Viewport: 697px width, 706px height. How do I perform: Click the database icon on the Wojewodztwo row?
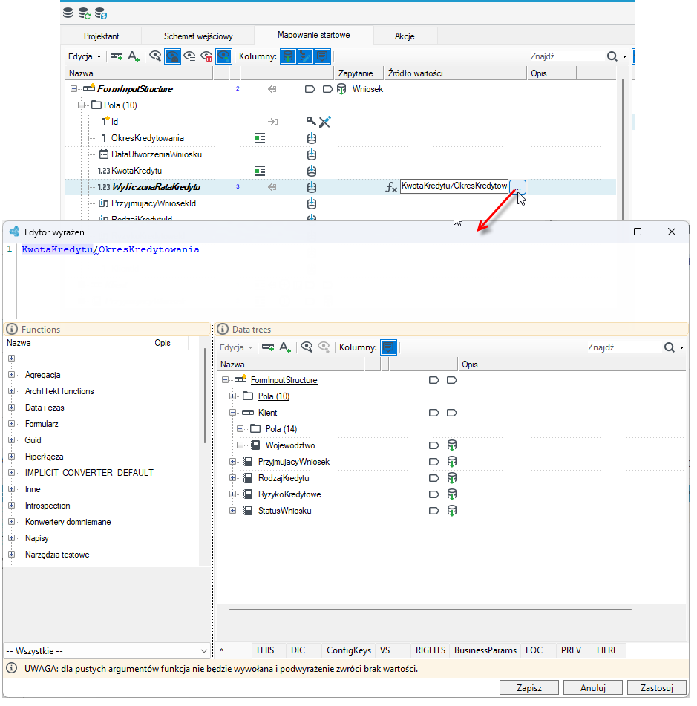pyautogui.click(x=451, y=445)
